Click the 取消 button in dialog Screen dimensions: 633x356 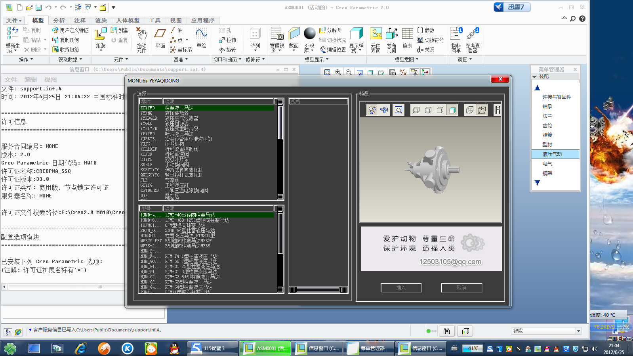click(461, 287)
